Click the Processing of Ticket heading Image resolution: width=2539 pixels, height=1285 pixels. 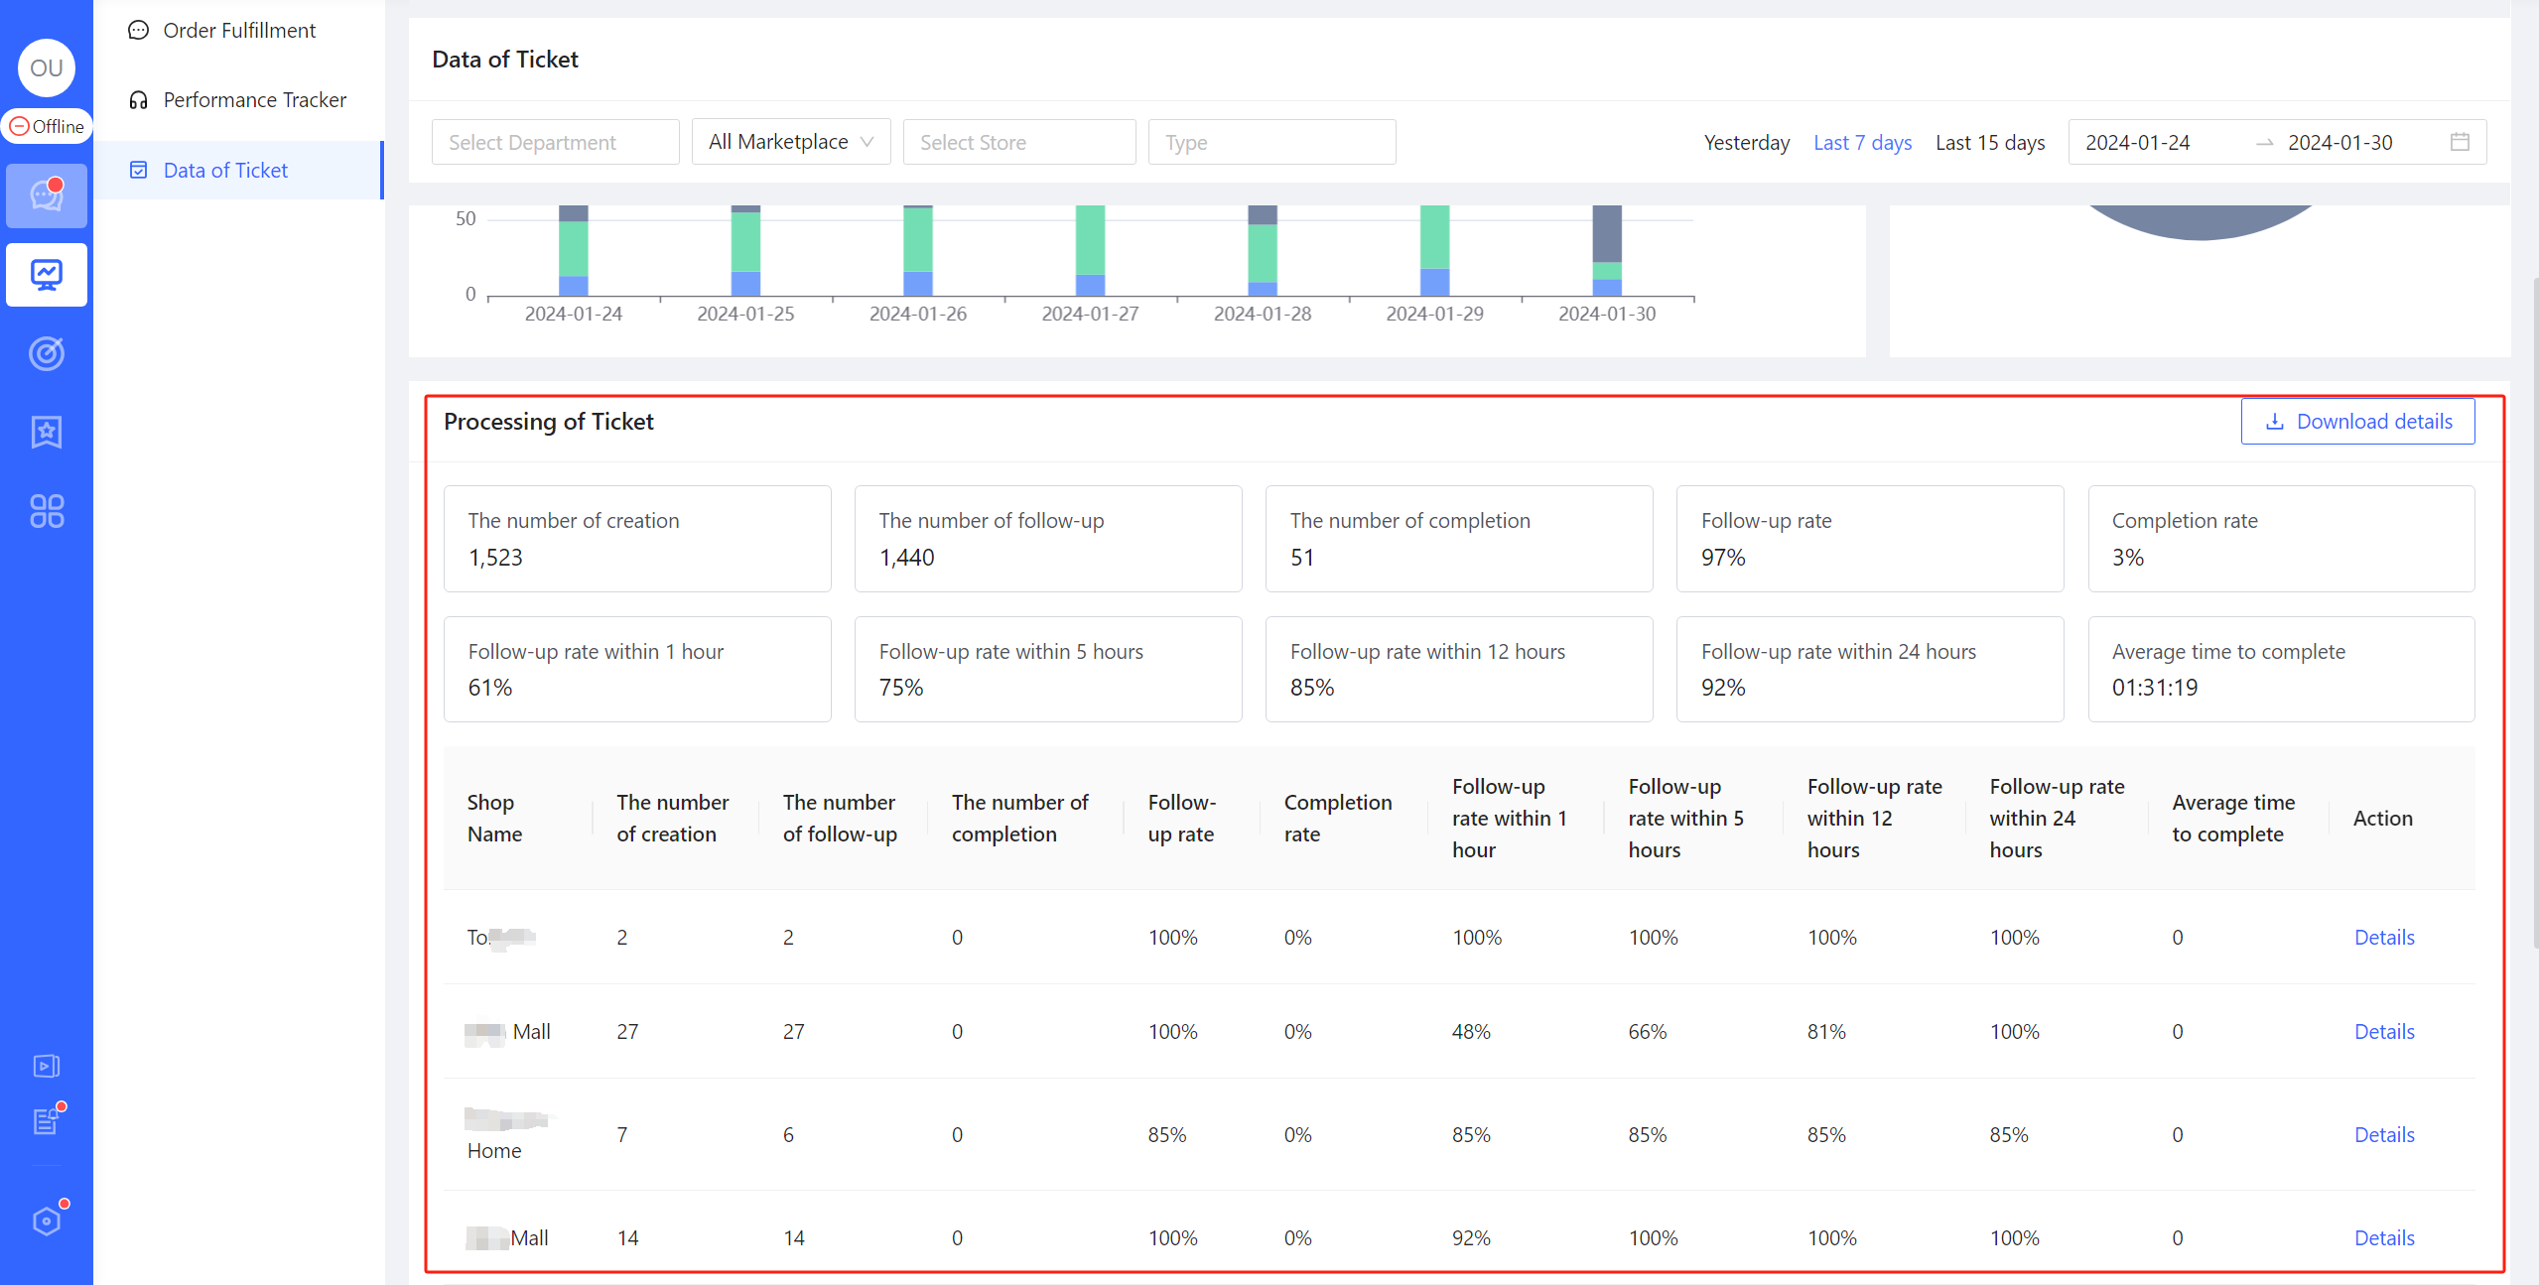click(x=548, y=422)
